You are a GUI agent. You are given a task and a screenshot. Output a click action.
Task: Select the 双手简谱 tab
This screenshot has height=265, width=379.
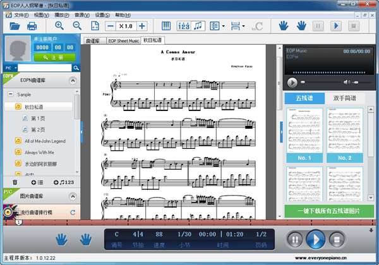[x=345, y=98]
